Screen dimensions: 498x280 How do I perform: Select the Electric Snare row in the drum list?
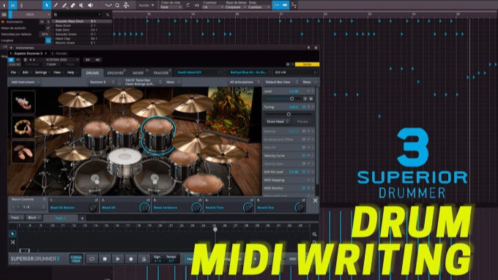coord(82,42)
